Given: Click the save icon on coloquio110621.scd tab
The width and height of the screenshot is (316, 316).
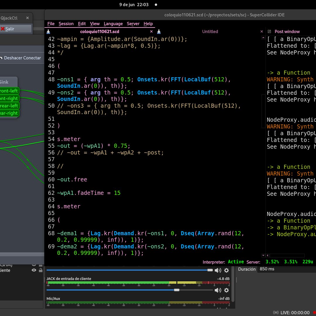Looking at the screenshot, I should coord(48,32).
